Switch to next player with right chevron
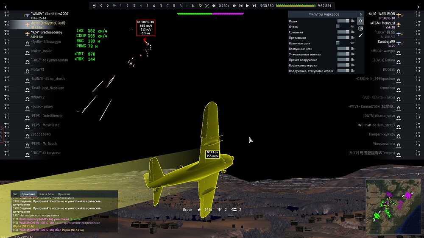424x238 pixels. point(108,6)
